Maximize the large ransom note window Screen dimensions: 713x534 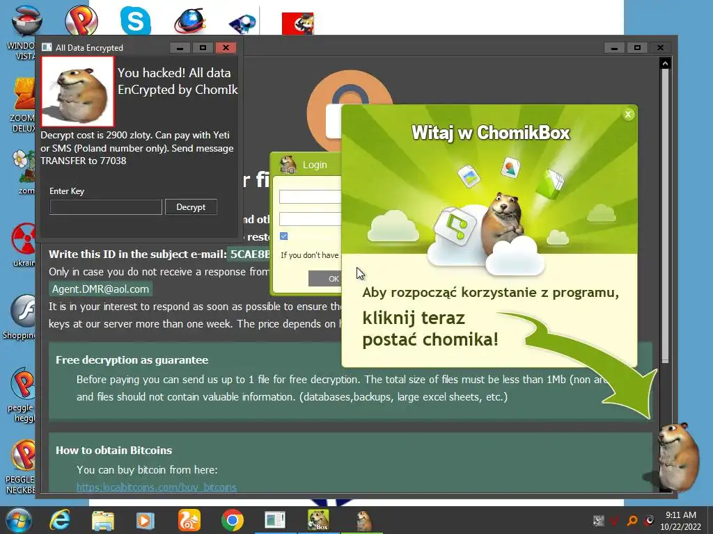[x=637, y=48]
